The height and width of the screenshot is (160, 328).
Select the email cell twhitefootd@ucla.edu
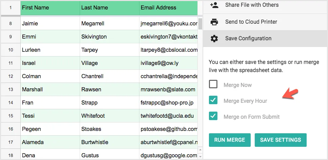(168, 116)
